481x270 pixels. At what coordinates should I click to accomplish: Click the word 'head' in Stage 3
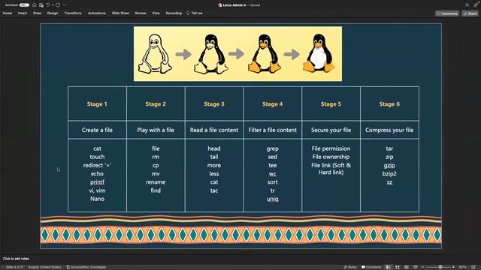214,148
